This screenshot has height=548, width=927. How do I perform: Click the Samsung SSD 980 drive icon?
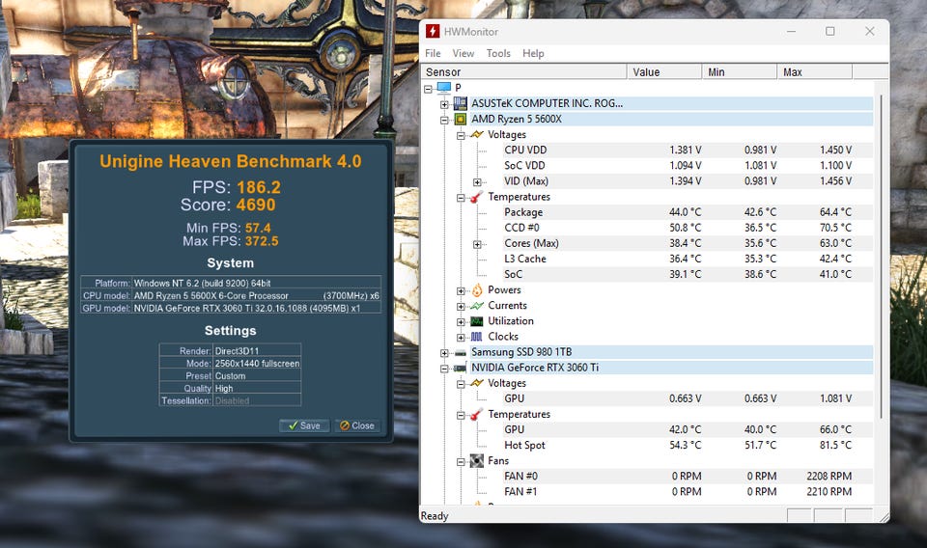coord(460,352)
